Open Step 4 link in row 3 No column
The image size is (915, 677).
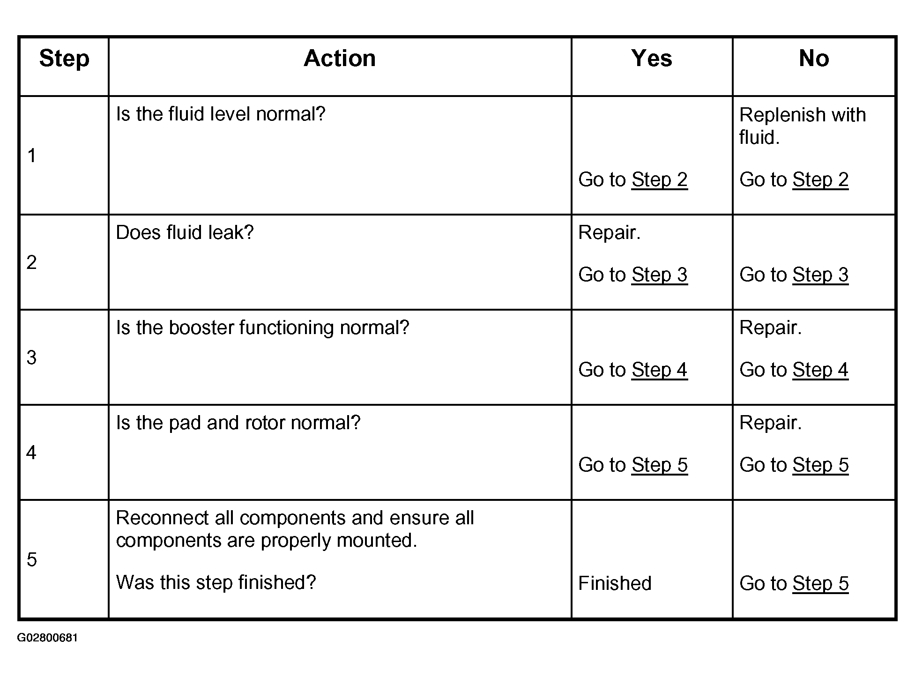(x=820, y=370)
